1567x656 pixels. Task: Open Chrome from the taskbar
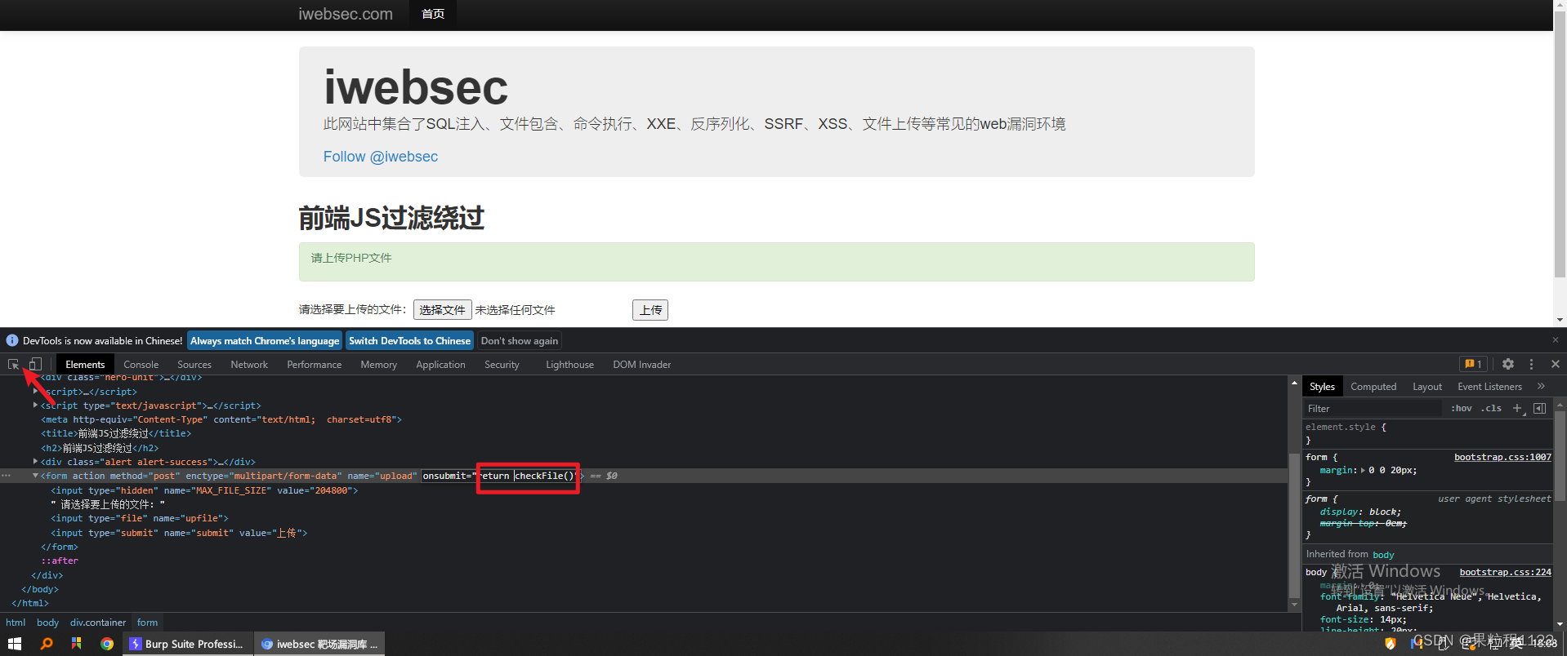[x=107, y=644]
